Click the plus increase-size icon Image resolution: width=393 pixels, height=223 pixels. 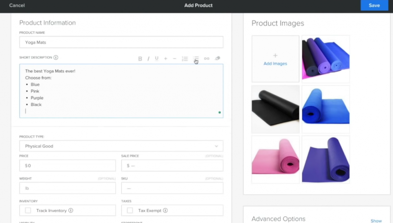166,59
